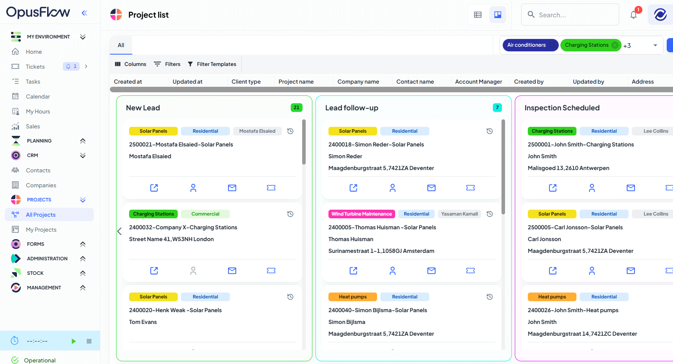Go to Home in the sidebar

(x=34, y=52)
